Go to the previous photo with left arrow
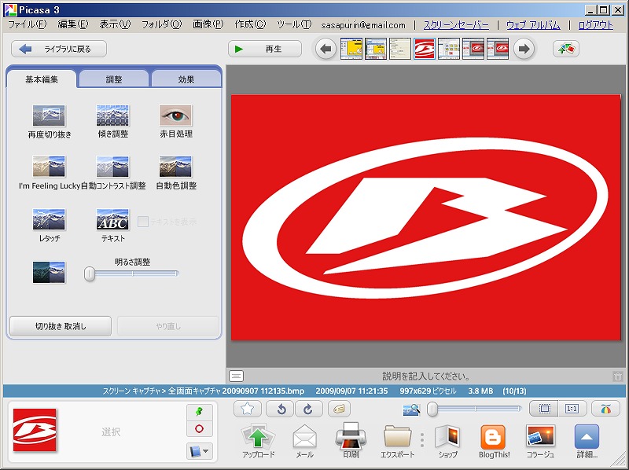Viewport: 629px width, 470px height. coord(326,50)
